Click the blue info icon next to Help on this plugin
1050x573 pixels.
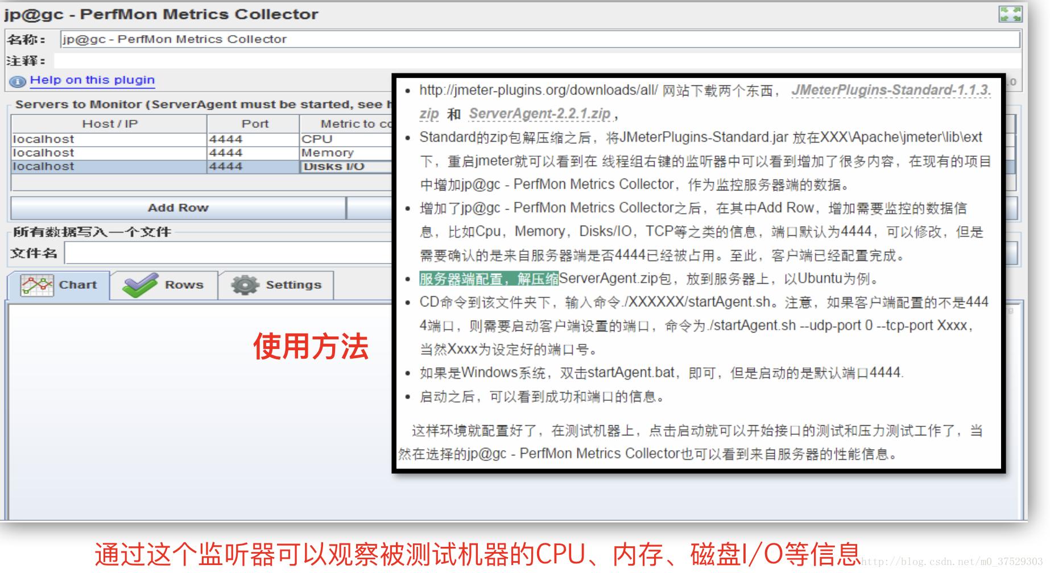(x=17, y=81)
